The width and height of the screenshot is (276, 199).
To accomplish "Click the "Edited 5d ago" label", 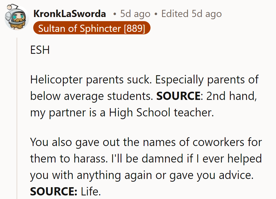I will 191,14.
